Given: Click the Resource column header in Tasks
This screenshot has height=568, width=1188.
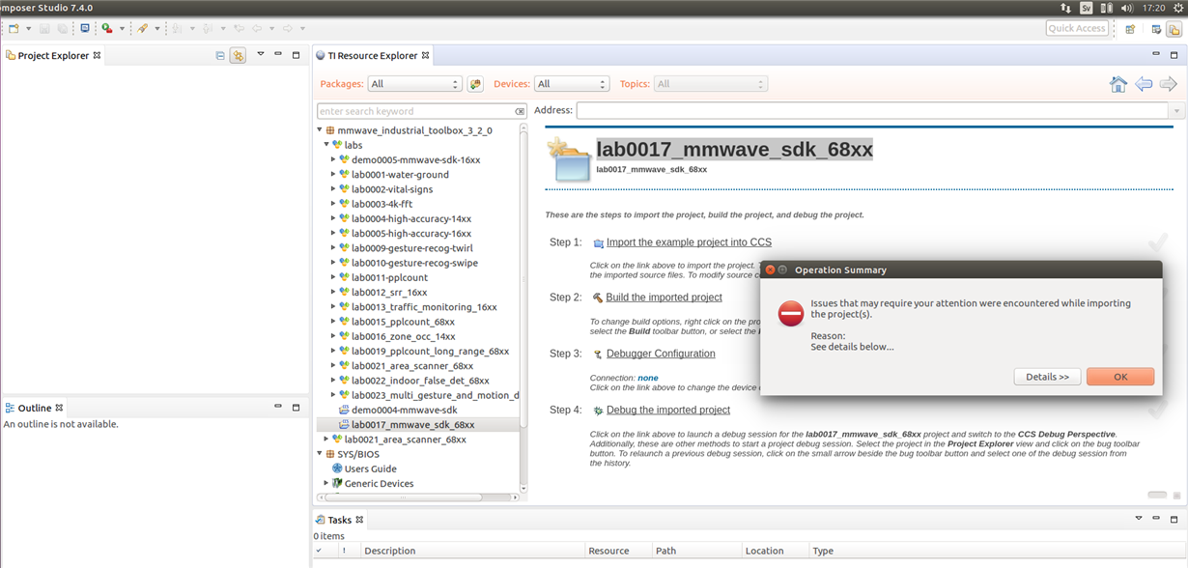Looking at the screenshot, I should 618,551.
